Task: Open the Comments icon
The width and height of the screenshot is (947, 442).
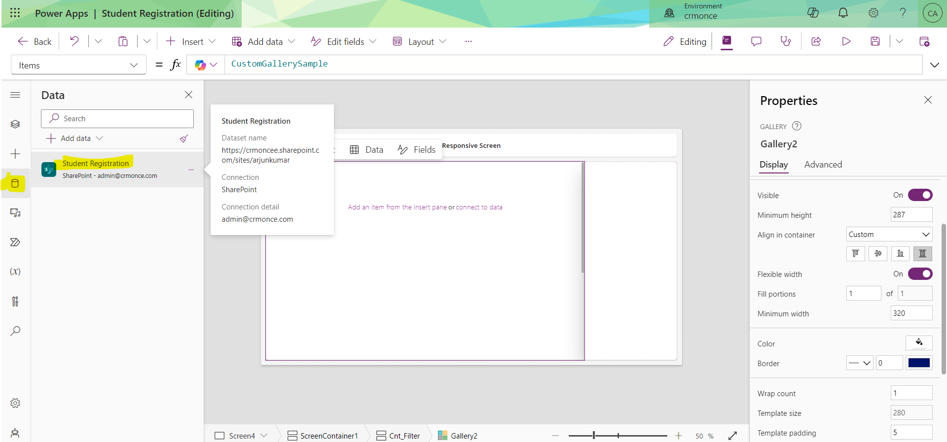Action: click(x=756, y=41)
